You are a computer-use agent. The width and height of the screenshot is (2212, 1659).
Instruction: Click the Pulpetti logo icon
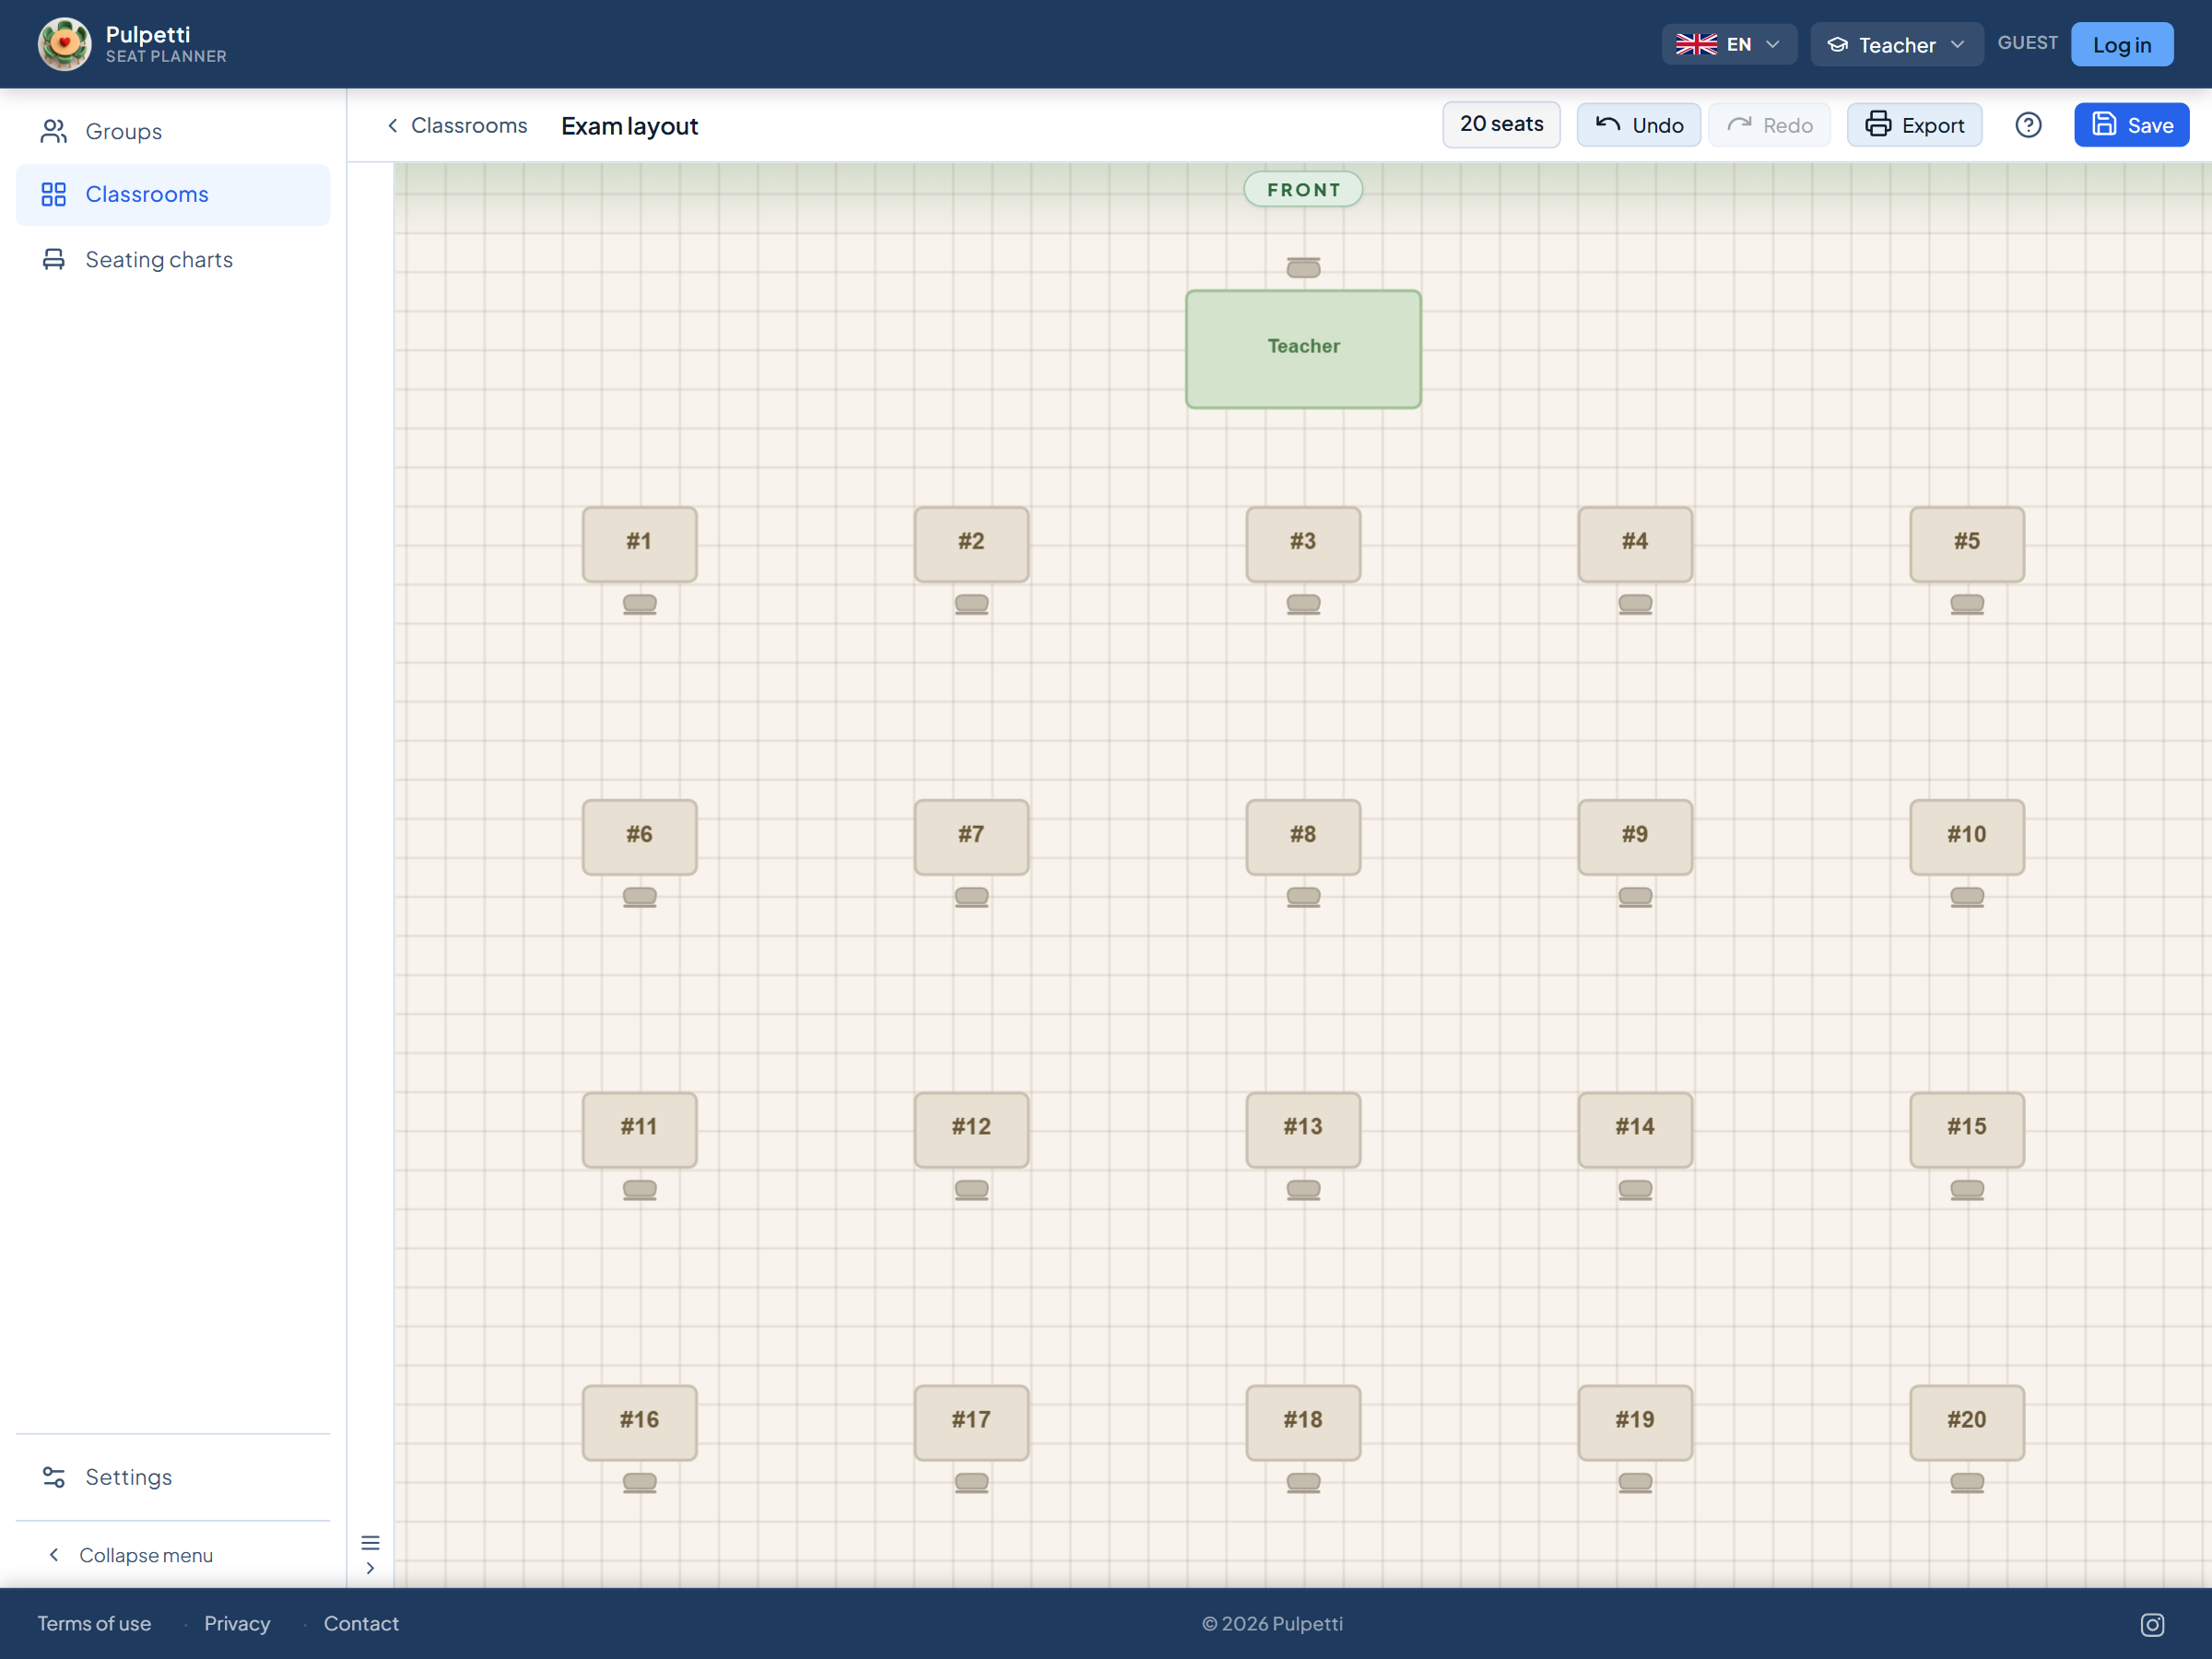(x=64, y=44)
